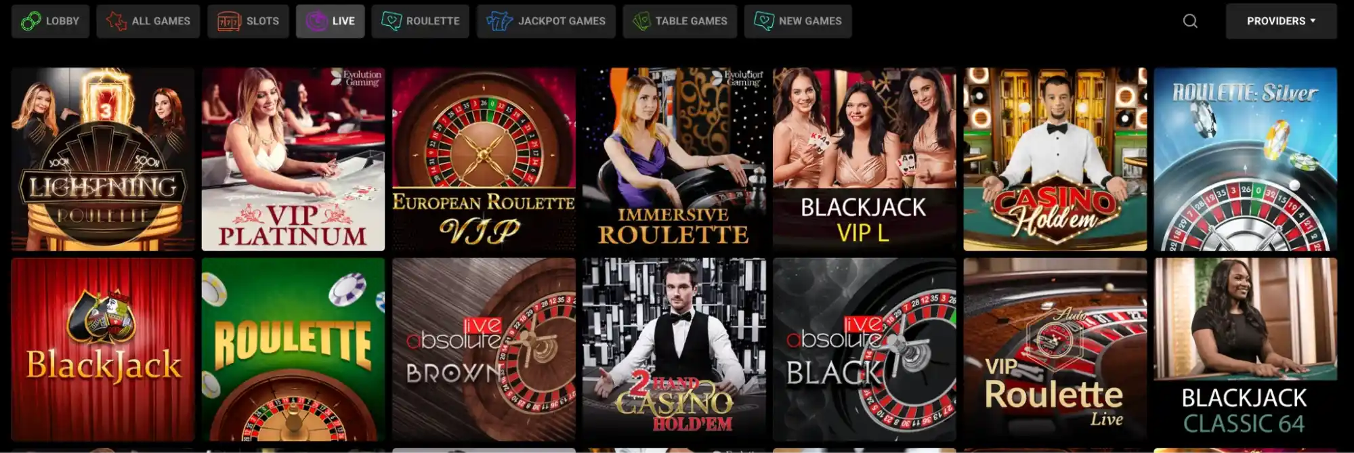Viewport: 1354px width, 453px height.
Task: Switch to the Jackpot Games tab
Action: (x=546, y=21)
